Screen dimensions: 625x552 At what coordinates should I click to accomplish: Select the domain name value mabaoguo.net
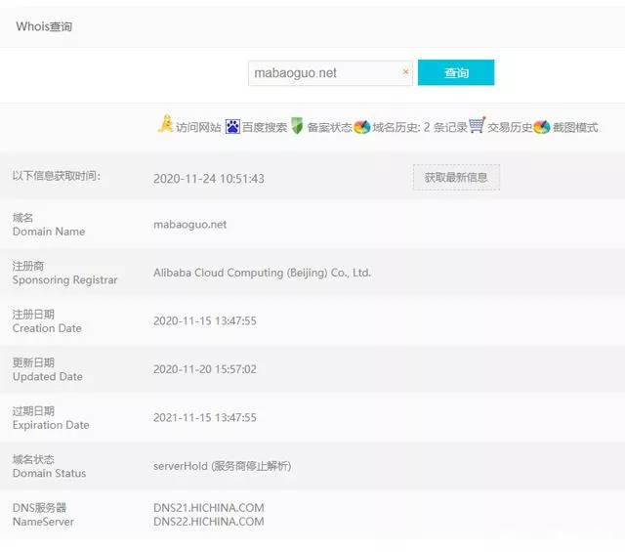pyautogui.click(x=189, y=224)
